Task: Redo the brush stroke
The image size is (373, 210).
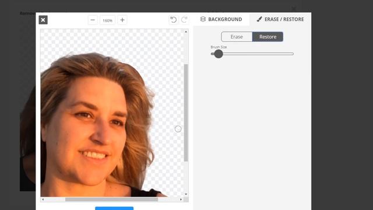Action: pyautogui.click(x=184, y=19)
